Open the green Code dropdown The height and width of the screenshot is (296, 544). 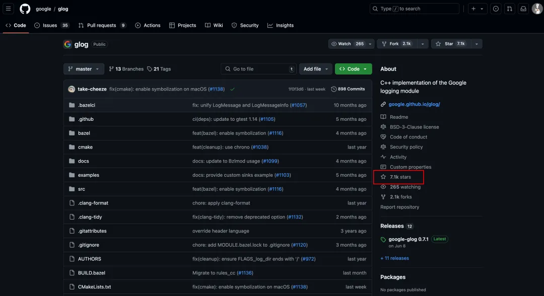coord(353,69)
